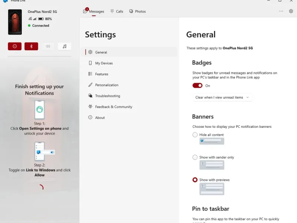Open the Feedback & Community section
This screenshot has width=297, height=223.
pos(129,107)
